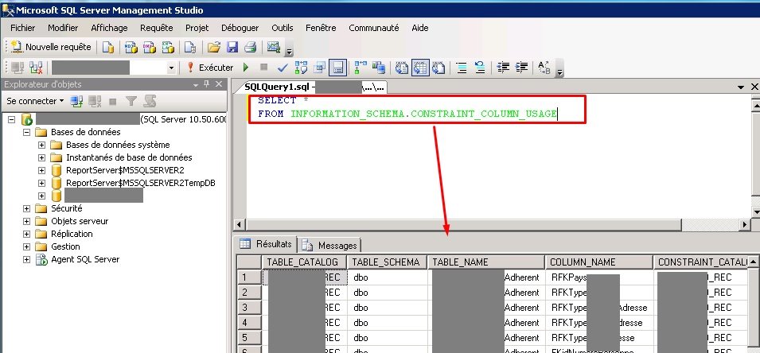Click the printer icon in the toolbar

tap(250, 47)
